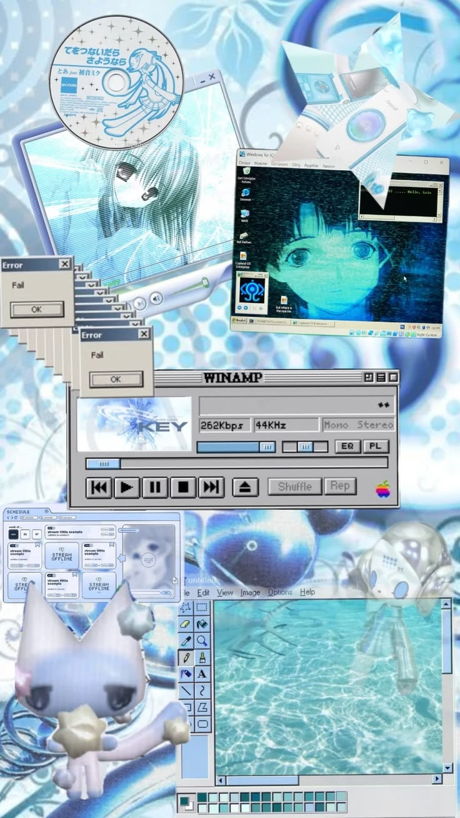Select the rectangular Select tool in Paint
Viewport: 460px width, 818px height.
(x=201, y=607)
